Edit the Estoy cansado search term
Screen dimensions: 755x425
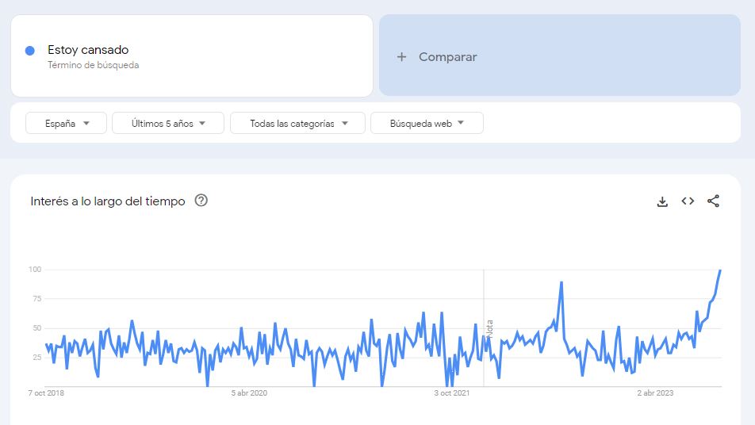[88, 50]
